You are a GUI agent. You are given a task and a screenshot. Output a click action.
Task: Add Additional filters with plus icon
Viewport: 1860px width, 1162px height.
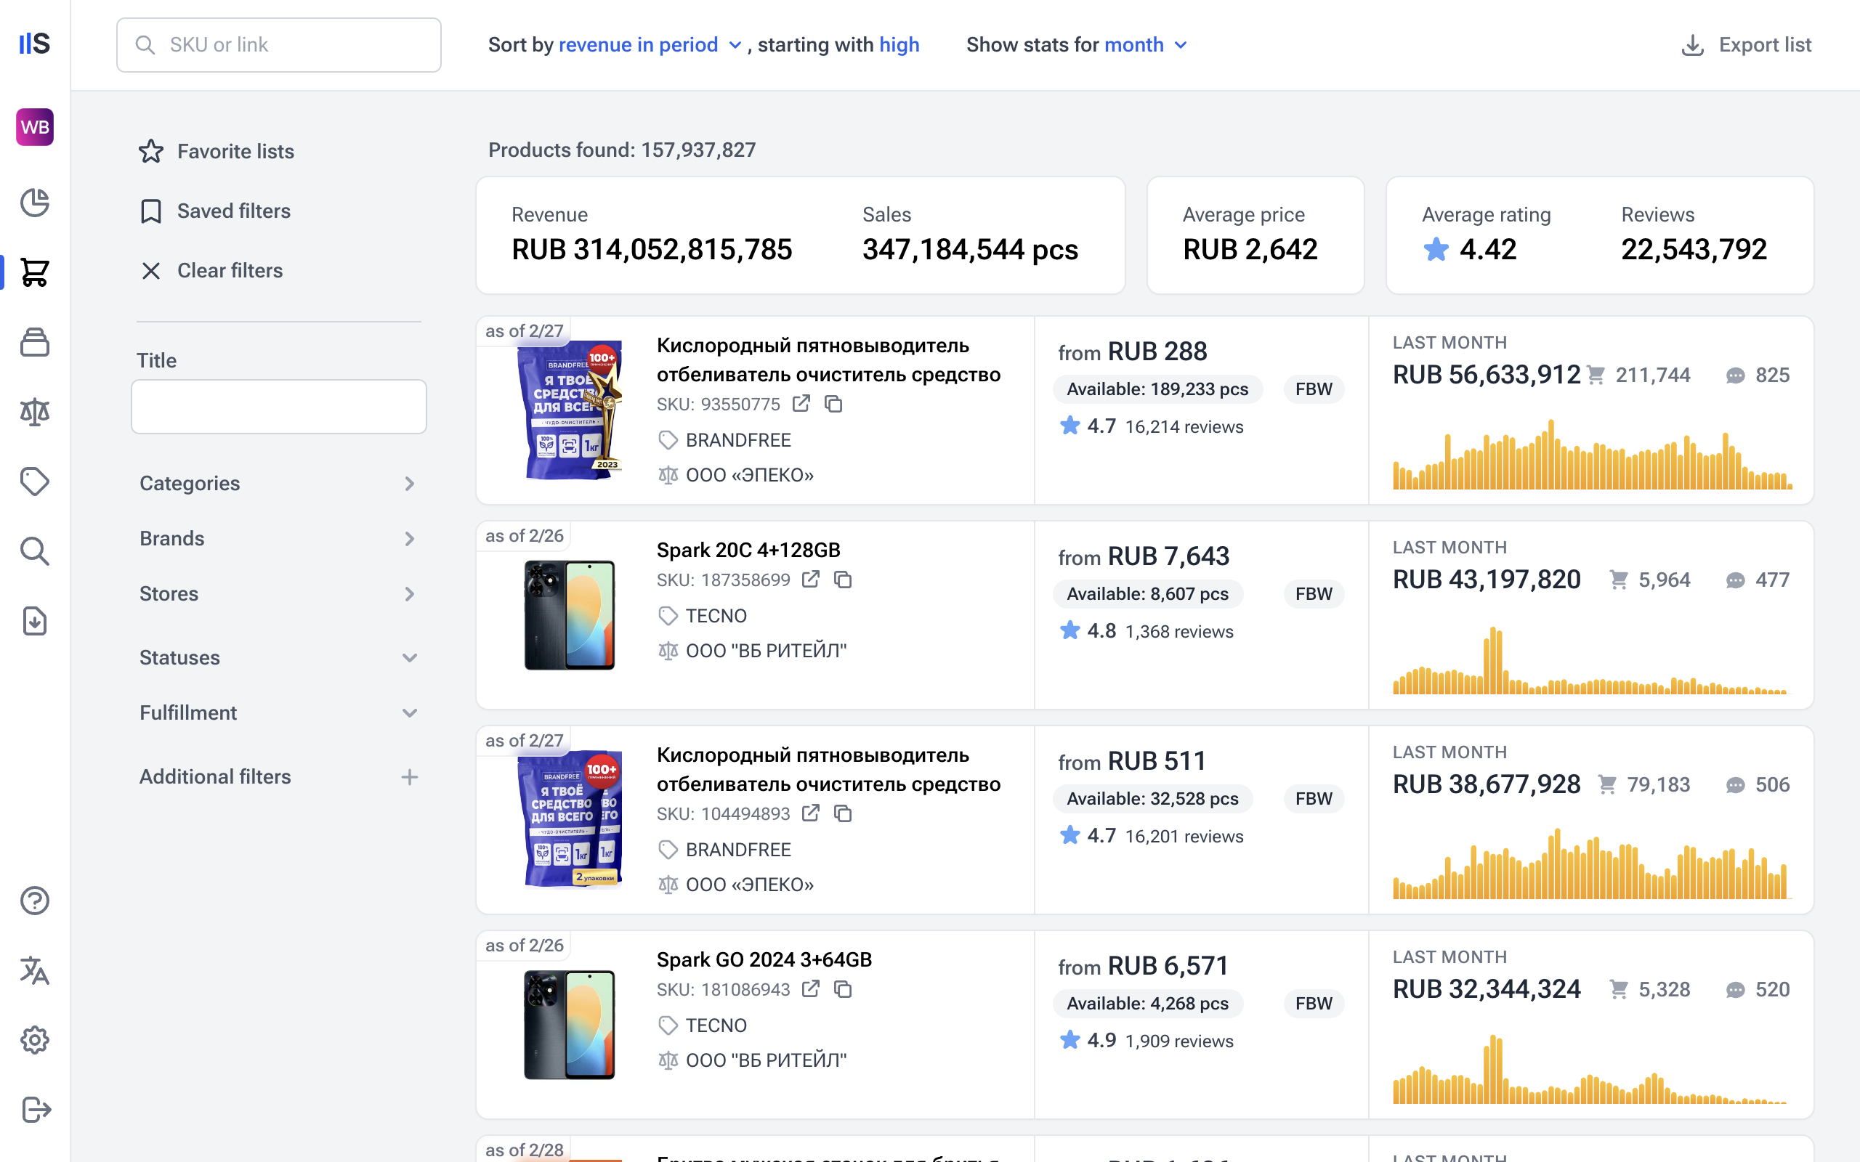click(x=410, y=777)
